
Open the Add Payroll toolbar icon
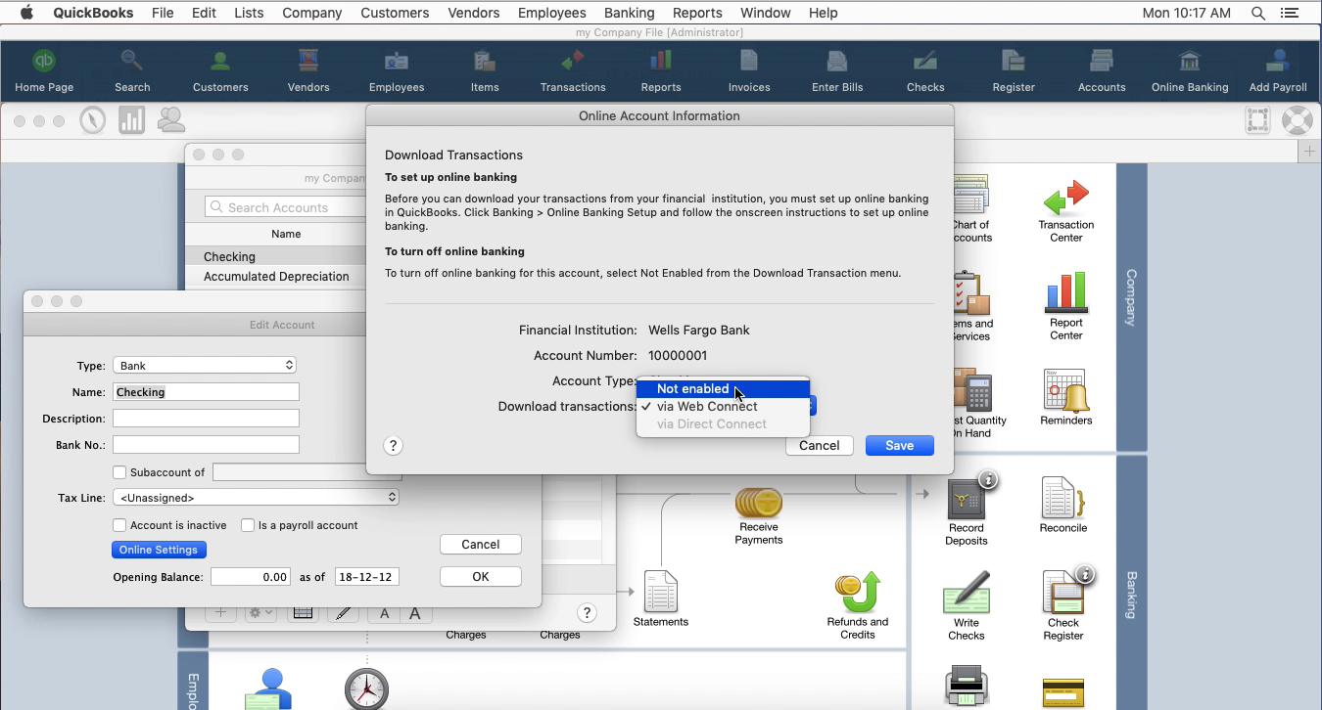coord(1278,70)
